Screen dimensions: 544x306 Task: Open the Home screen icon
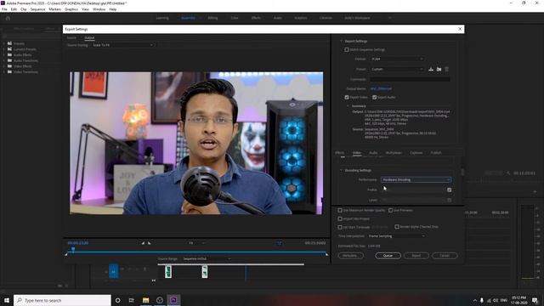[x=8, y=18]
